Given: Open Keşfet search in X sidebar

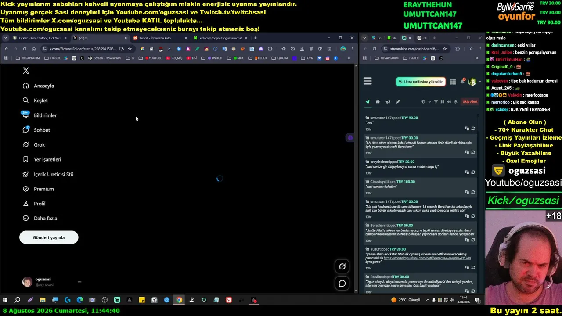Looking at the screenshot, I should [35, 101].
